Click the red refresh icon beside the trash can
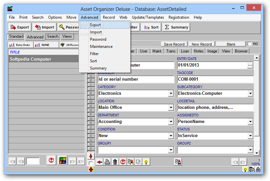 pos(123,162)
